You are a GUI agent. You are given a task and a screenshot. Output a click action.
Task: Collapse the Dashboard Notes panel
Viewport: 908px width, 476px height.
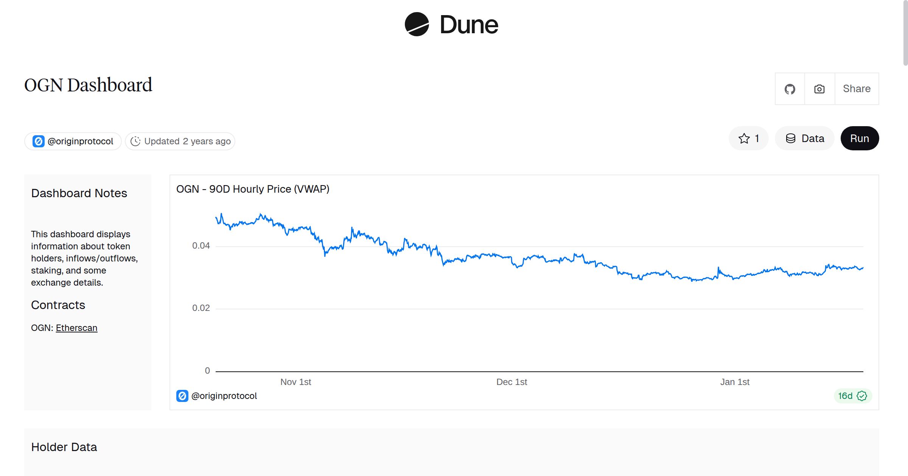coord(79,193)
